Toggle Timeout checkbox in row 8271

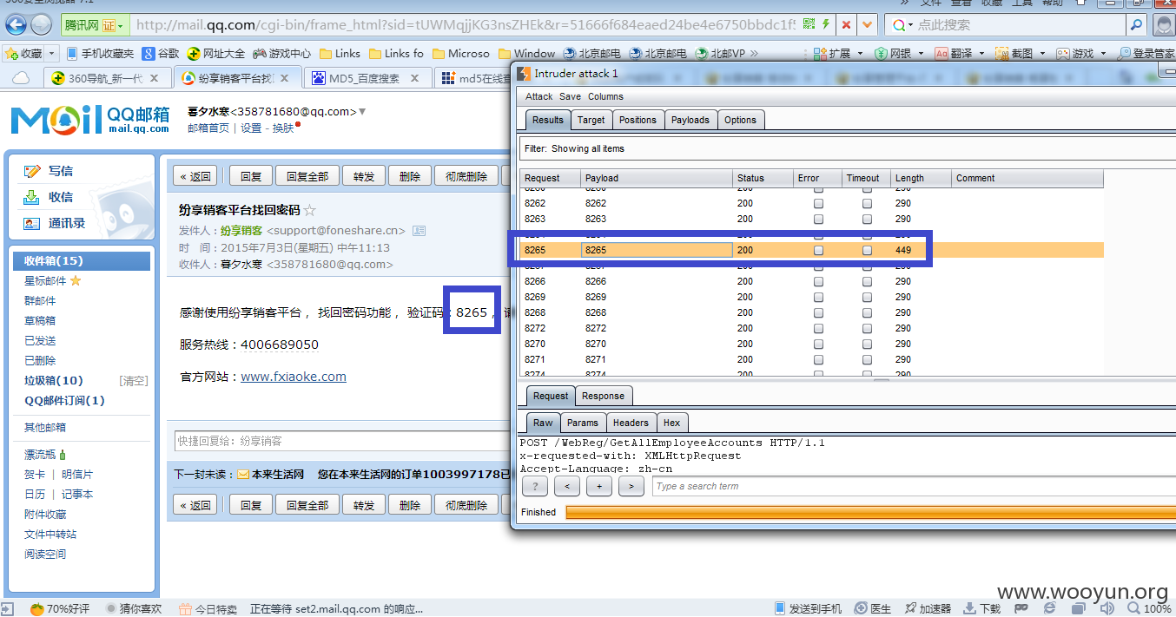867,359
